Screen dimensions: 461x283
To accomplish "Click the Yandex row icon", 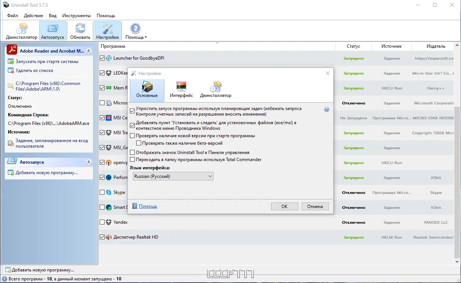I will pyautogui.click(x=109, y=222).
